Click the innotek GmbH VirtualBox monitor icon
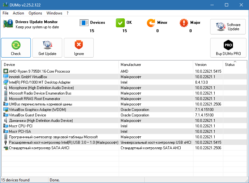 point(6,77)
